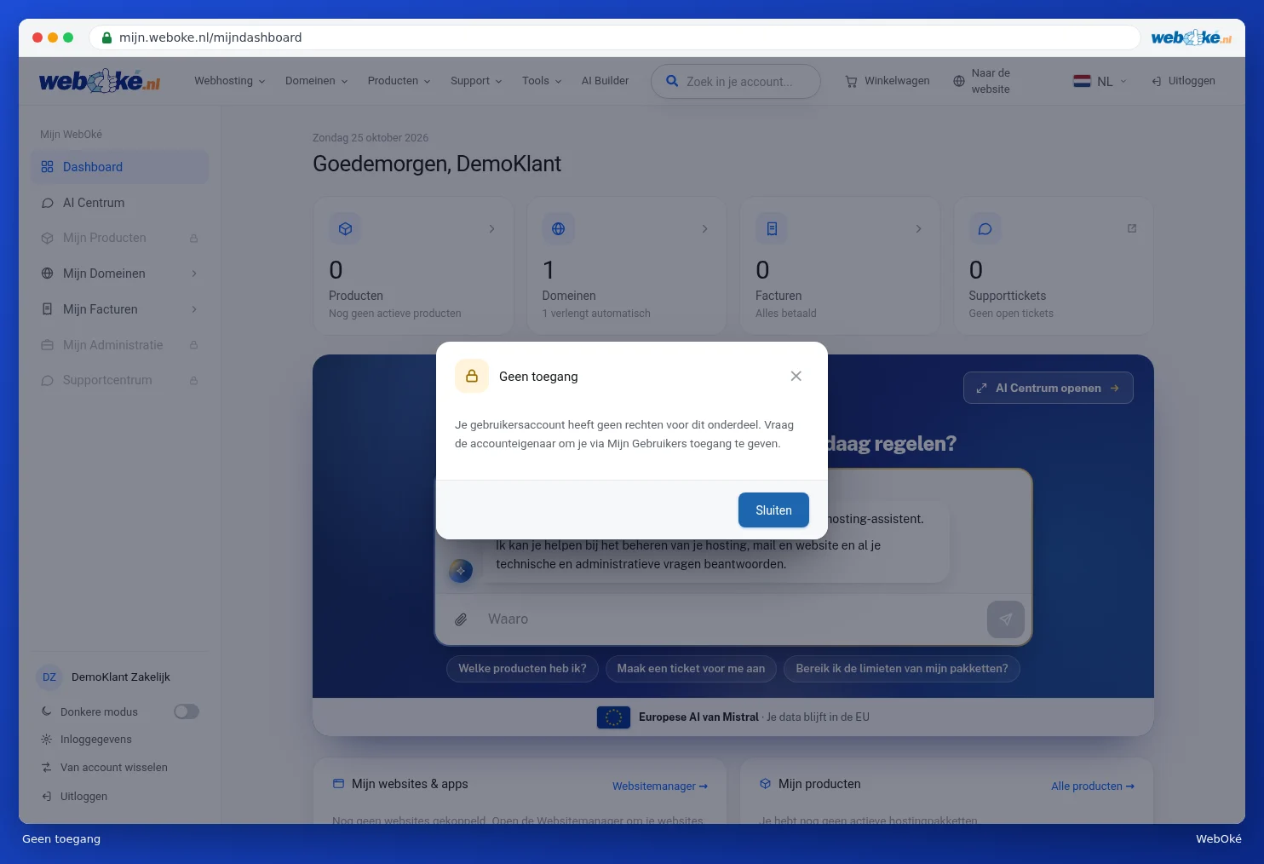Click the lock icon beside Supportcentrum
This screenshot has height=864, width=1264.
(193, 381)
